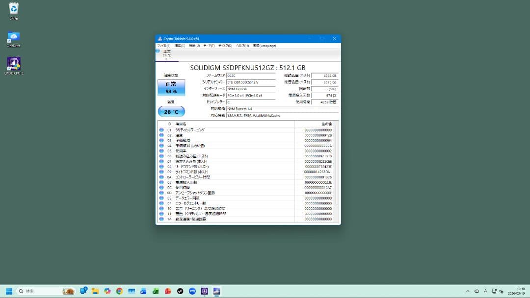Switch to CrystalDiskInfo taskbar icon
The image size is (530, 298).
[217, 291]
